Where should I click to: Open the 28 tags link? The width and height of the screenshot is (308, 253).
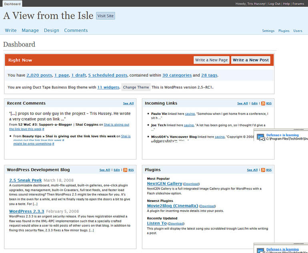click(x=209, y=75)
